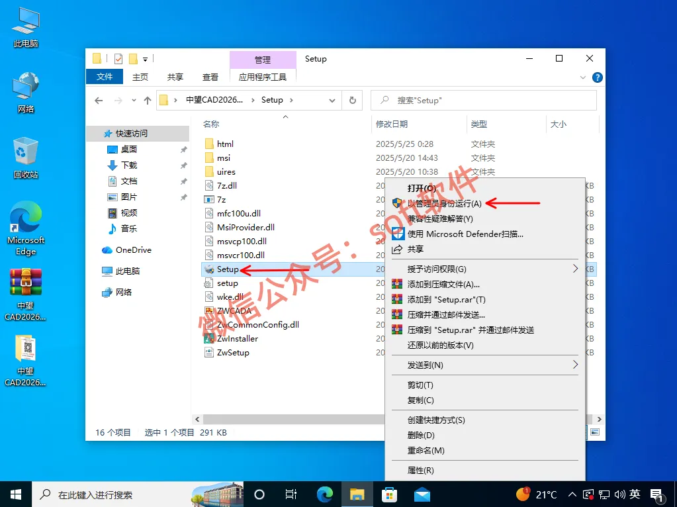Open the Recycle Bin desktop icon

coord(26,158)
